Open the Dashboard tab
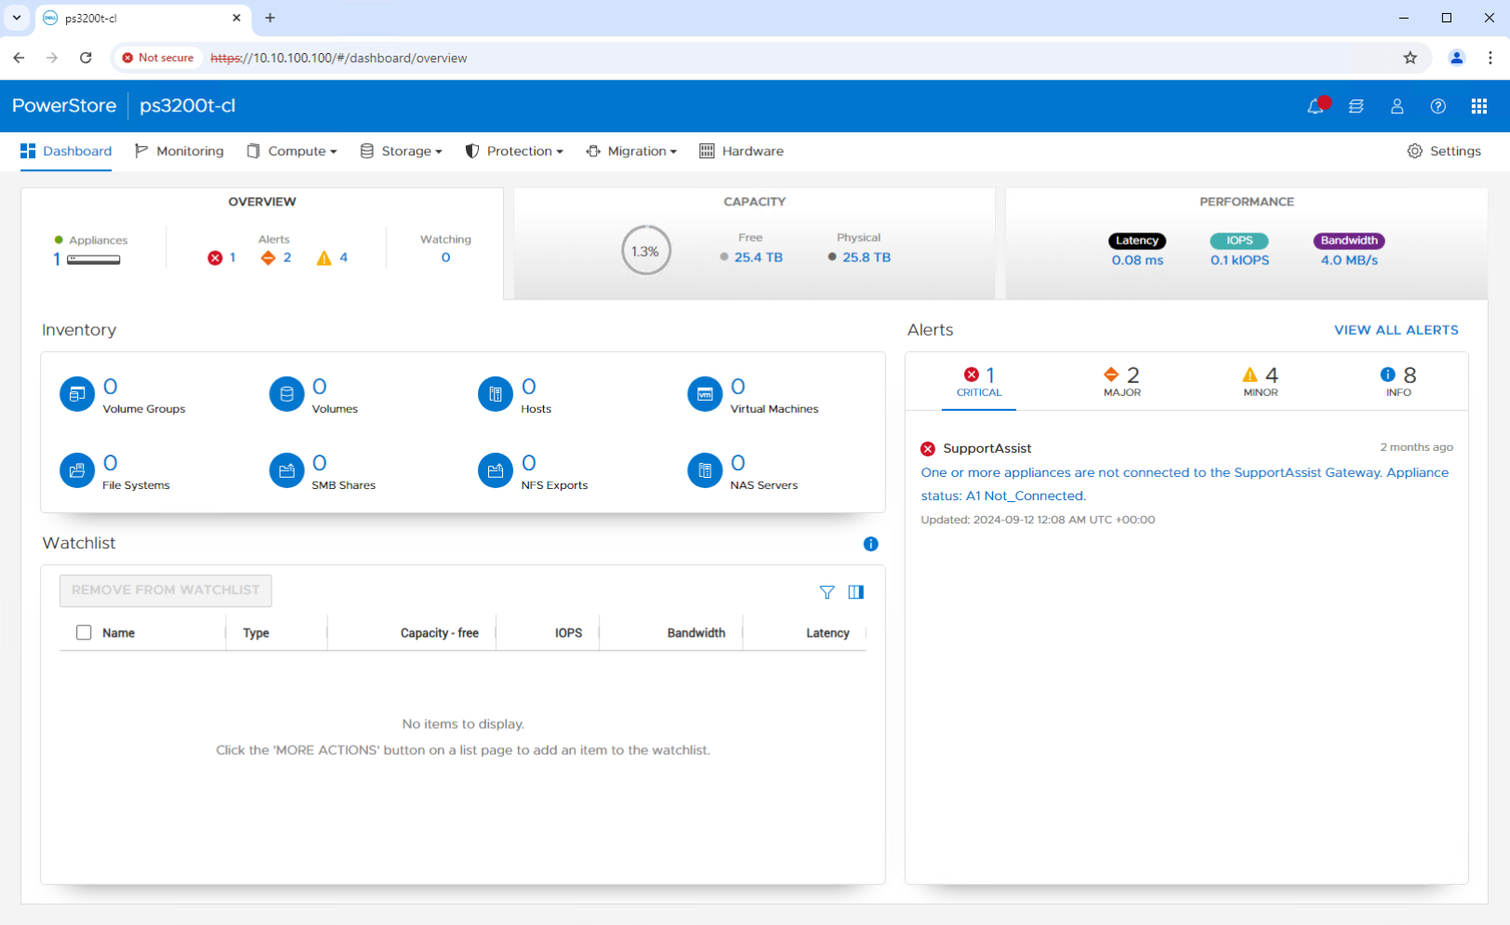 pos(66,151)
